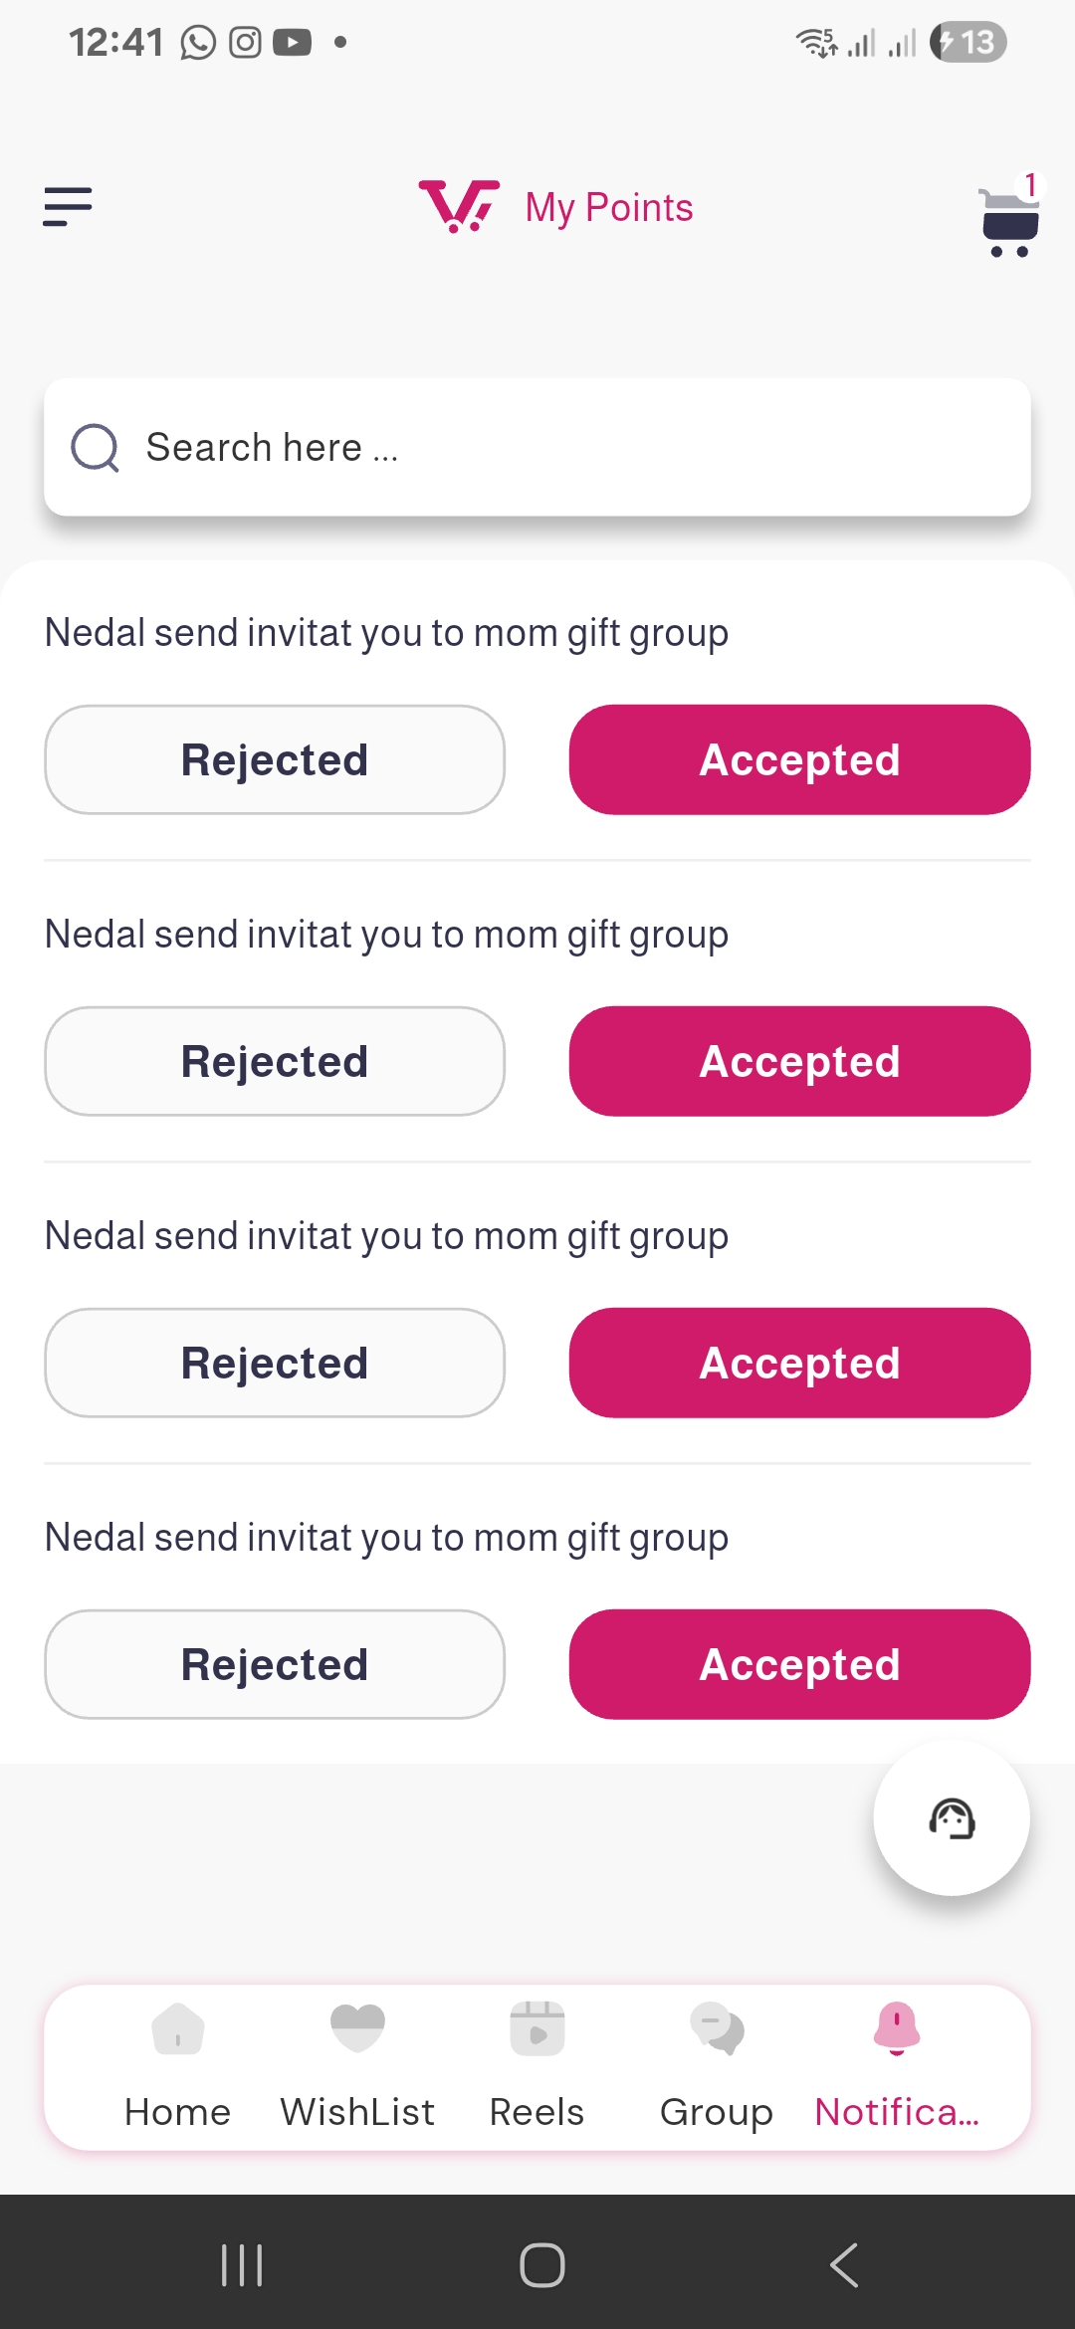This screenshot has height=2329, width=1075.
Task: Open the hamburger menu icon
Action: pos(68,207)
